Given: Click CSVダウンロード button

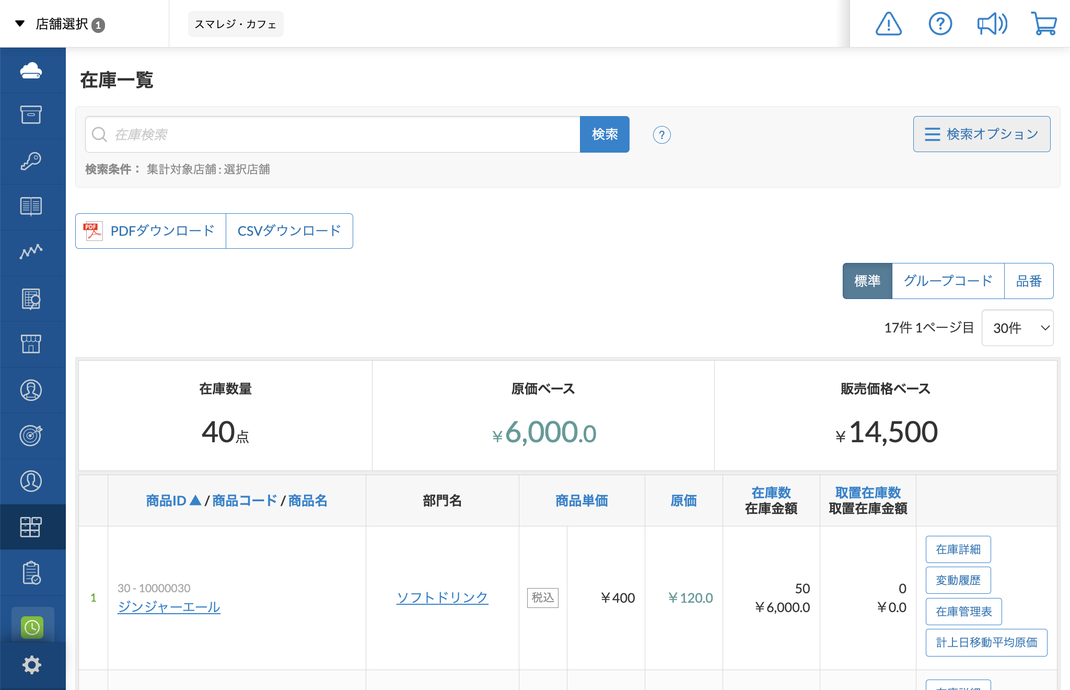Looking at the screenshot, I should [289, 231].
